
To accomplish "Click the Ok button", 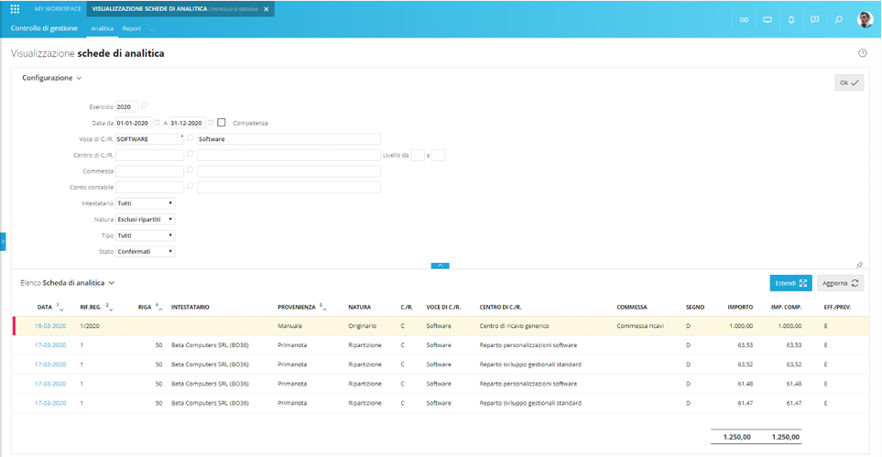I will point(849,82).
